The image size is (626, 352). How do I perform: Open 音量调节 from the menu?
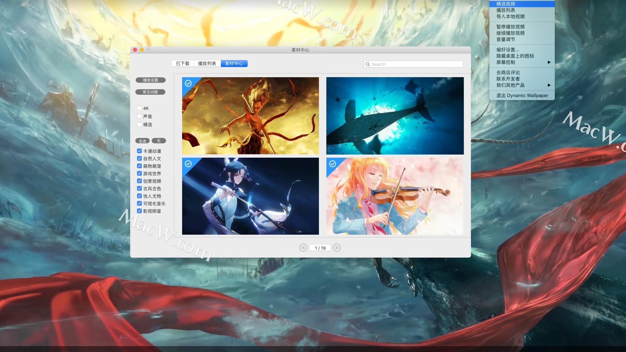[x=522, y=39]
